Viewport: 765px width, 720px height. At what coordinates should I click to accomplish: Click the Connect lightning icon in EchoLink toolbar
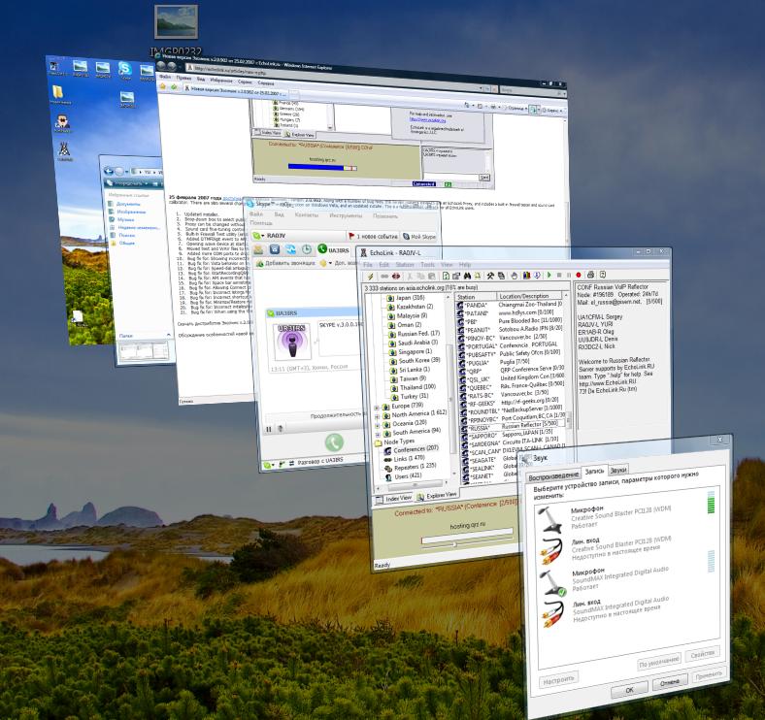click(x=370, y=277)
